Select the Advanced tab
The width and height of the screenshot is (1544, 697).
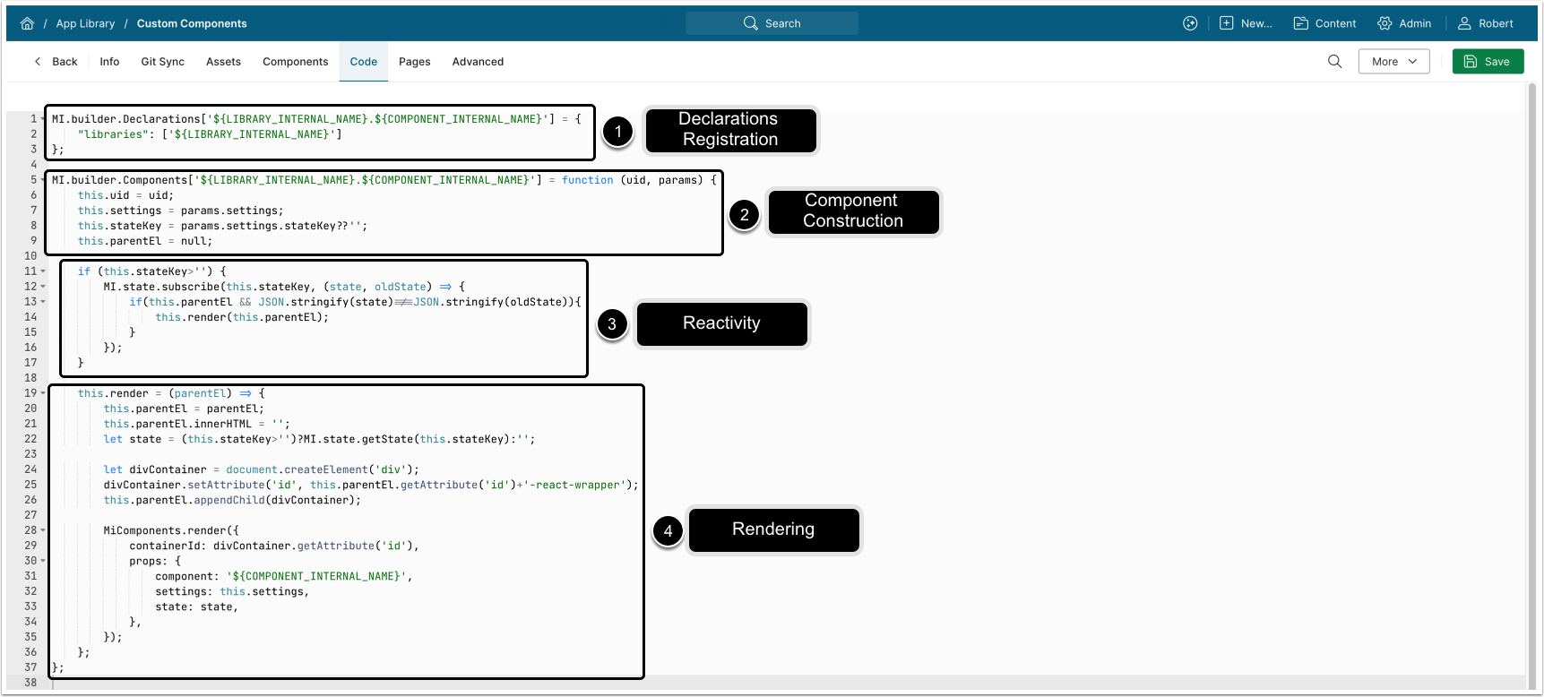(478, 62)
